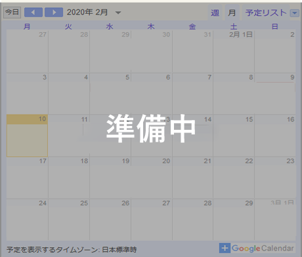
Task: Click the 今日 (today) button
Action: point(12,12)
